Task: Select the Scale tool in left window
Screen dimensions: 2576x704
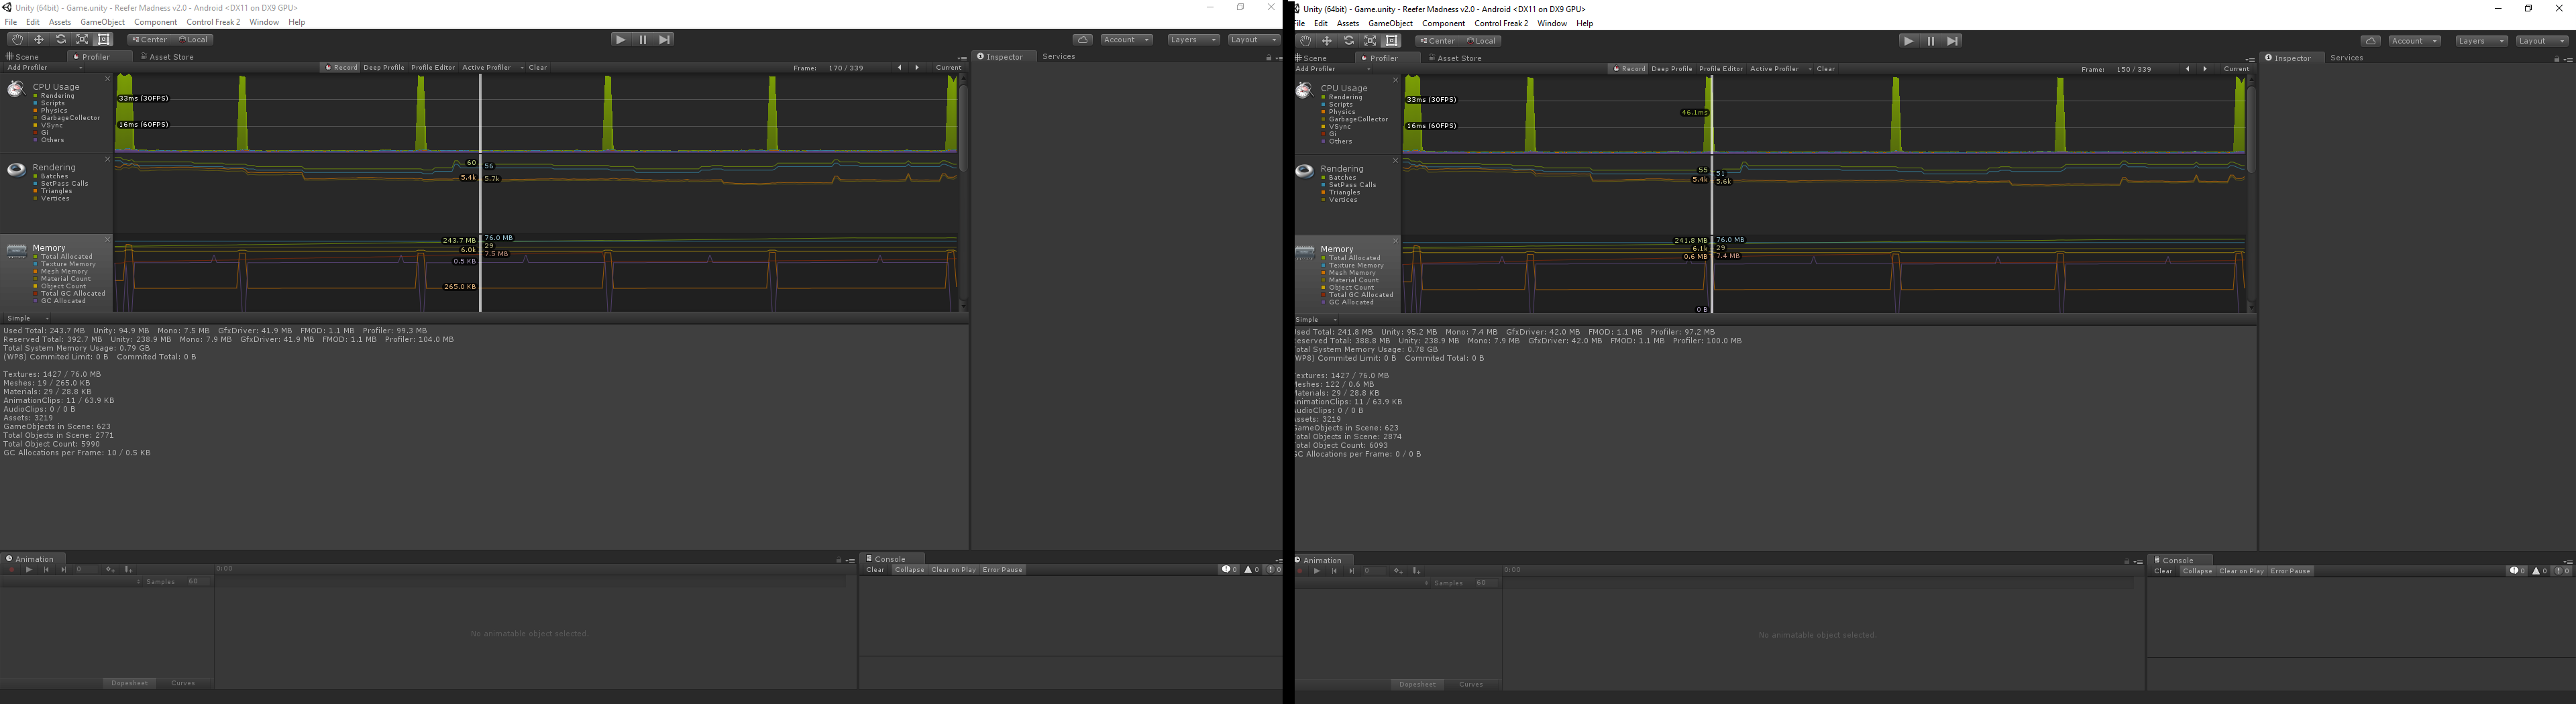Action: coord(83,40)
